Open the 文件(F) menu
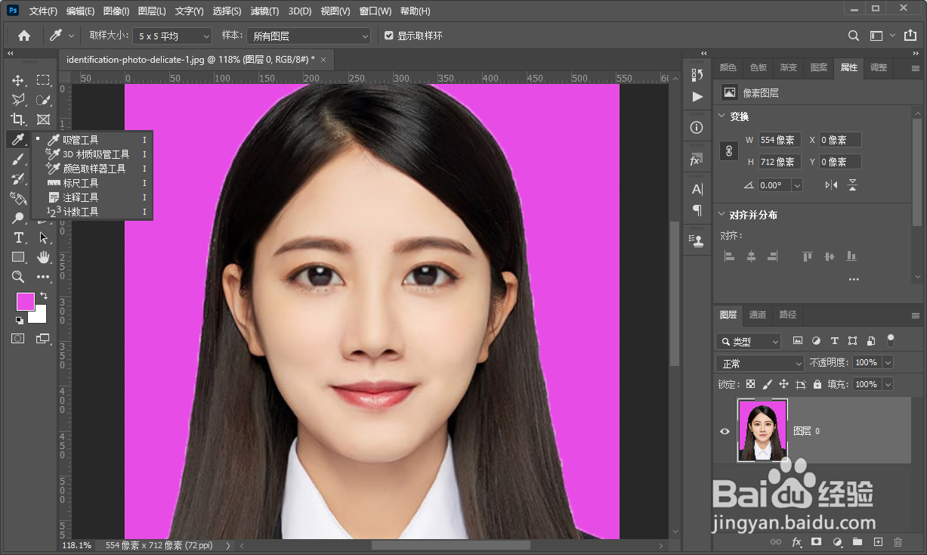The width and height of the screenshot is (927, 555). (43, 11)
